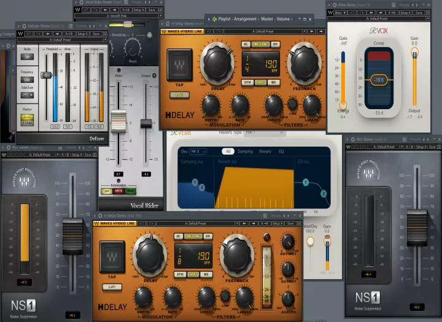The width and height of the screenshot is (442, 322).
Task: Select the All tab in the RVerb graph
Action: point(228,151)
